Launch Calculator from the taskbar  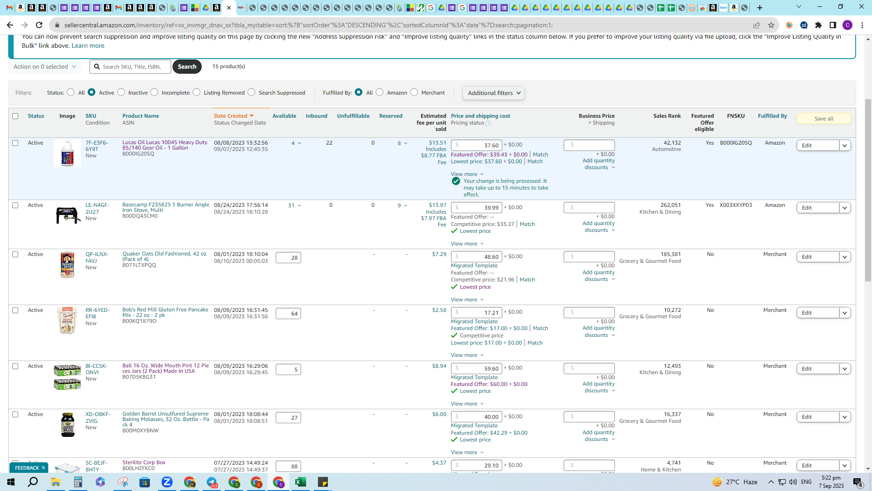pos(78,482)
